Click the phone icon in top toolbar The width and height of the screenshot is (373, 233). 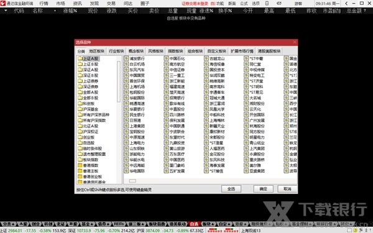[x=267, y=3]
